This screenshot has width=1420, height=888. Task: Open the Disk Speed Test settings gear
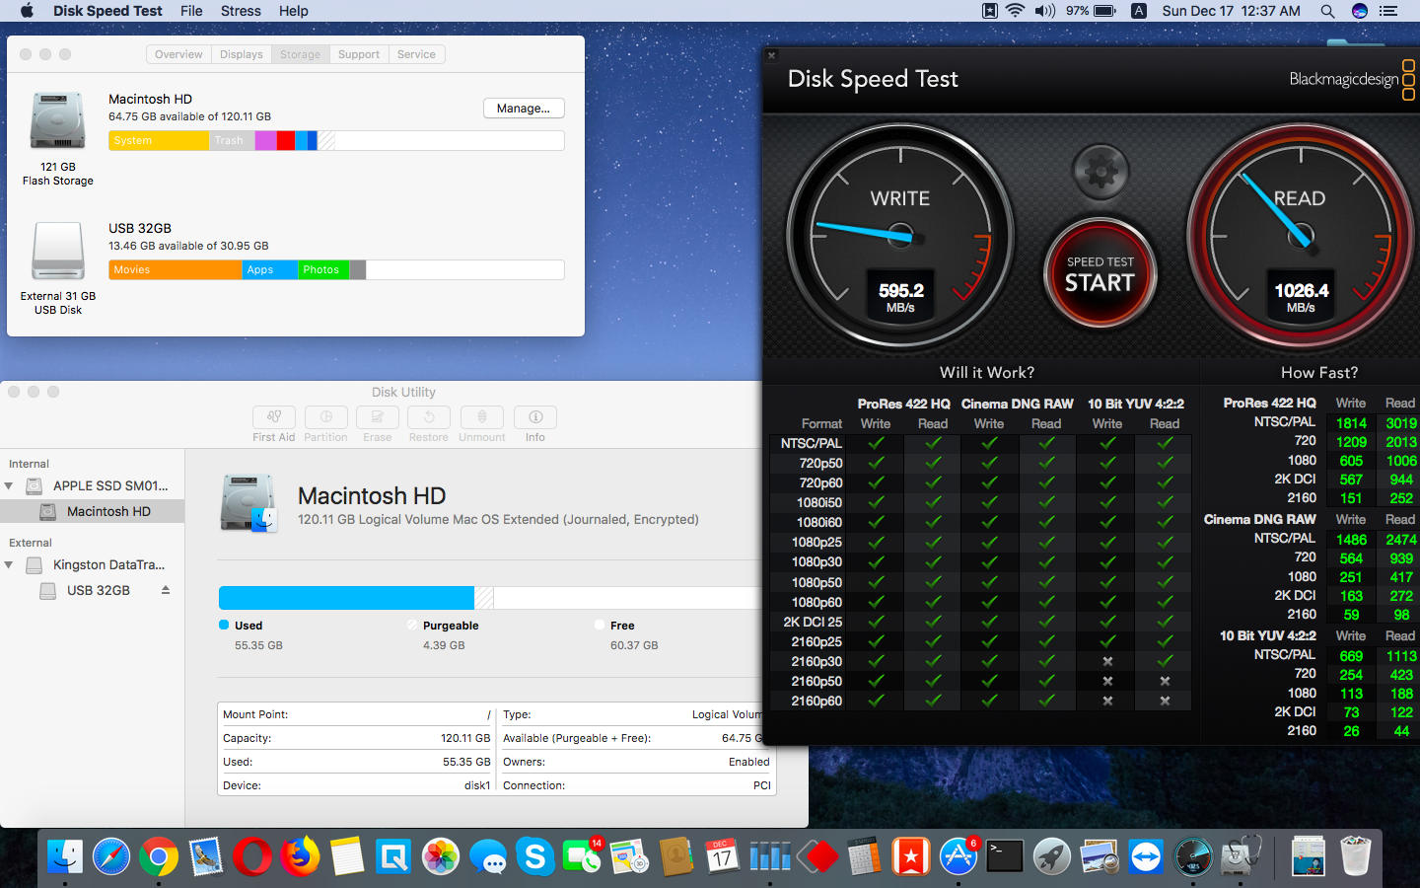pos(1100,172)
